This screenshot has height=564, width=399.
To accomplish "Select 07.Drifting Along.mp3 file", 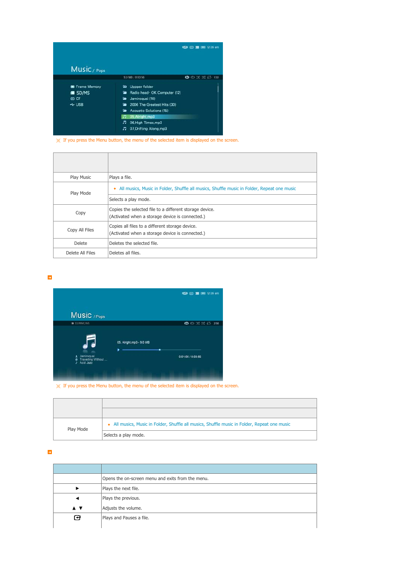I will tap(148, 129).
